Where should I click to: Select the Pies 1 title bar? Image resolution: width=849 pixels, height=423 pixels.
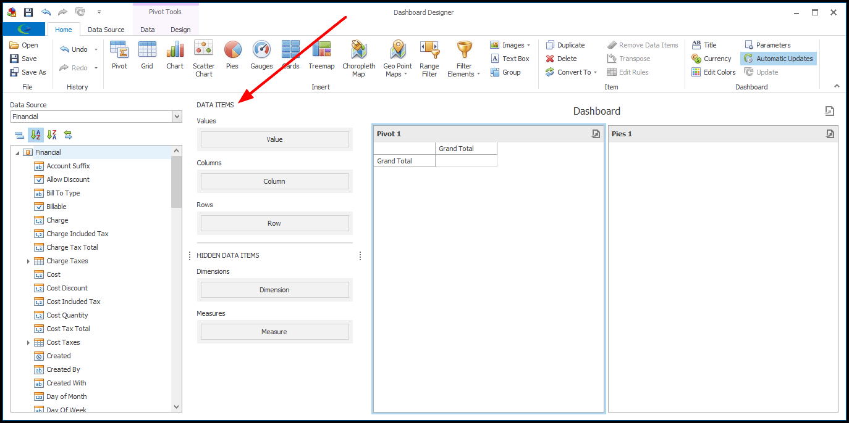tap(723, 134)
